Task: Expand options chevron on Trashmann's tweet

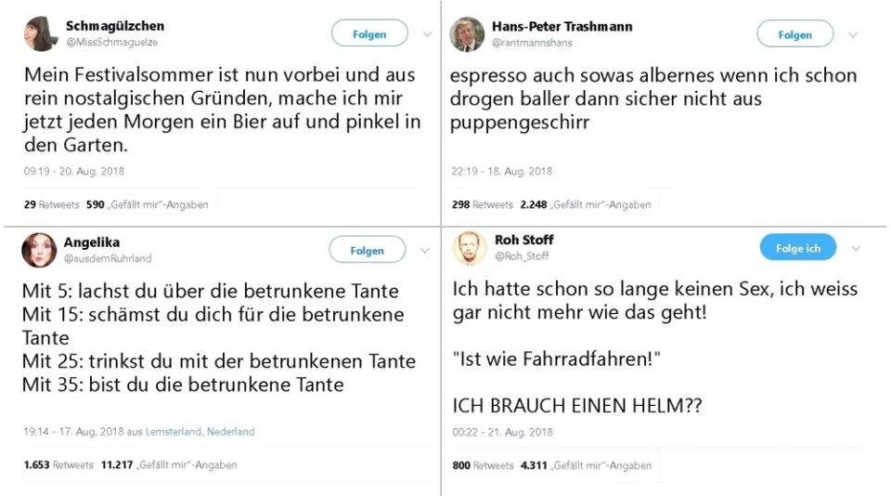Action: (x=853, y=34)
